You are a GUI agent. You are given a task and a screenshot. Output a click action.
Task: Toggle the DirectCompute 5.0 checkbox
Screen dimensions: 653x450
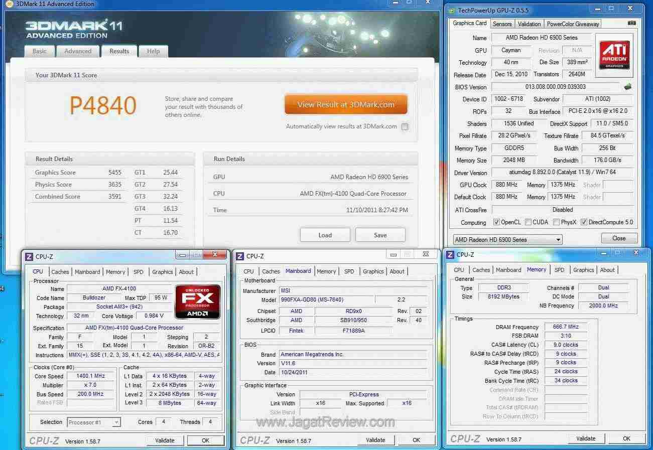pyautogui.click(x=584, y=222)
